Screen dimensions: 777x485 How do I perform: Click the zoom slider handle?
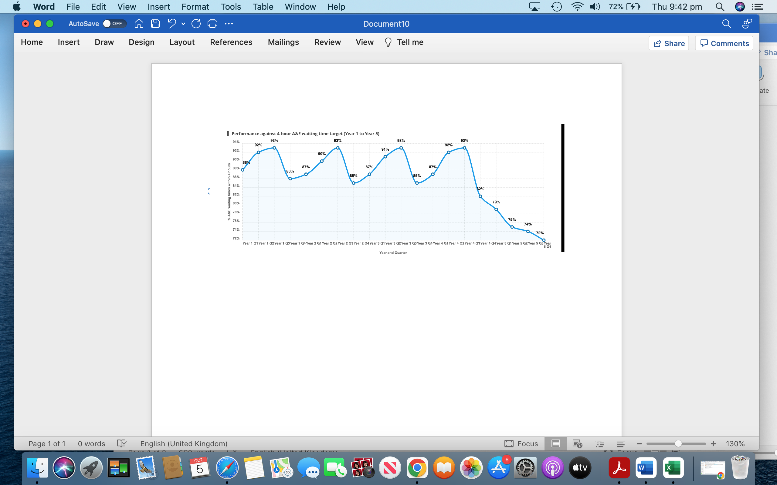click(x=678, y=443)
